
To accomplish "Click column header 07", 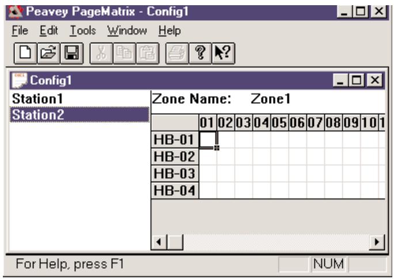I will 316,123.
